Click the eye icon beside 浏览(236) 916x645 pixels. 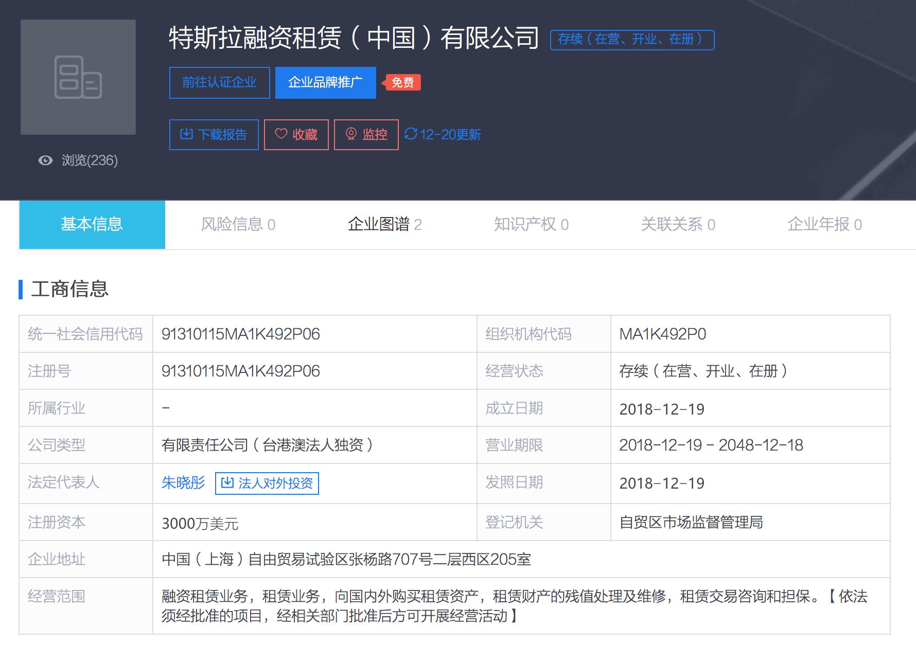pyautogui.click(x=45, y=160)
